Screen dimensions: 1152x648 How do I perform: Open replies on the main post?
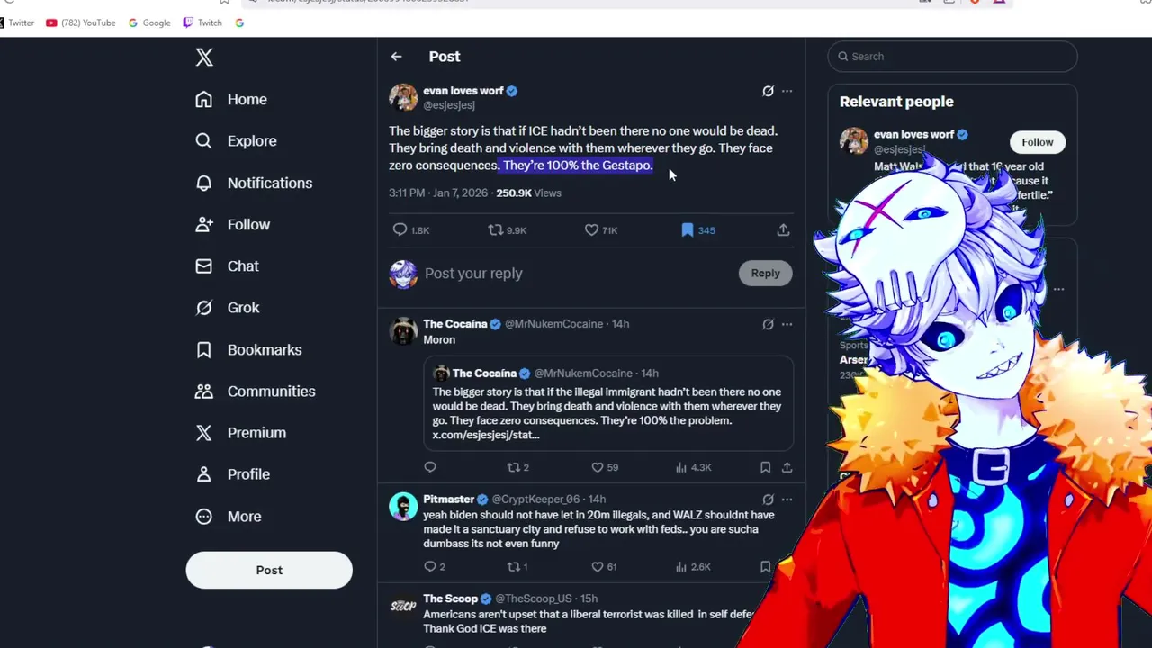[x=410, y=230]
